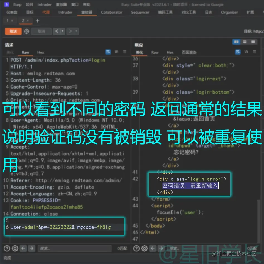The height and width of the screenshot is (264, 264).
Task: Open response 页面渲染 tab
Action: pyautogui.click(x=189, y=52)
